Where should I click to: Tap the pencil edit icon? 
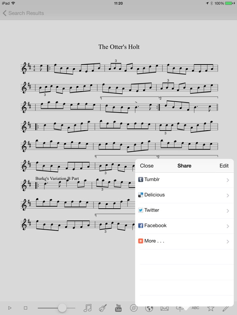point(226,308)
